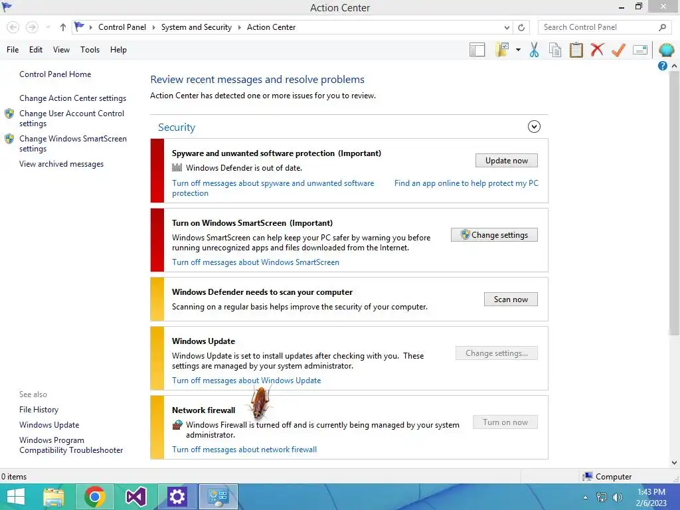Viewport: 680px width, 510px height.
Task: Click the Turn on now button
Action: coord(505,422)
